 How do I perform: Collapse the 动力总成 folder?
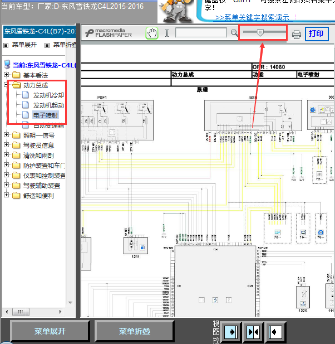click(x=6, y=85)
